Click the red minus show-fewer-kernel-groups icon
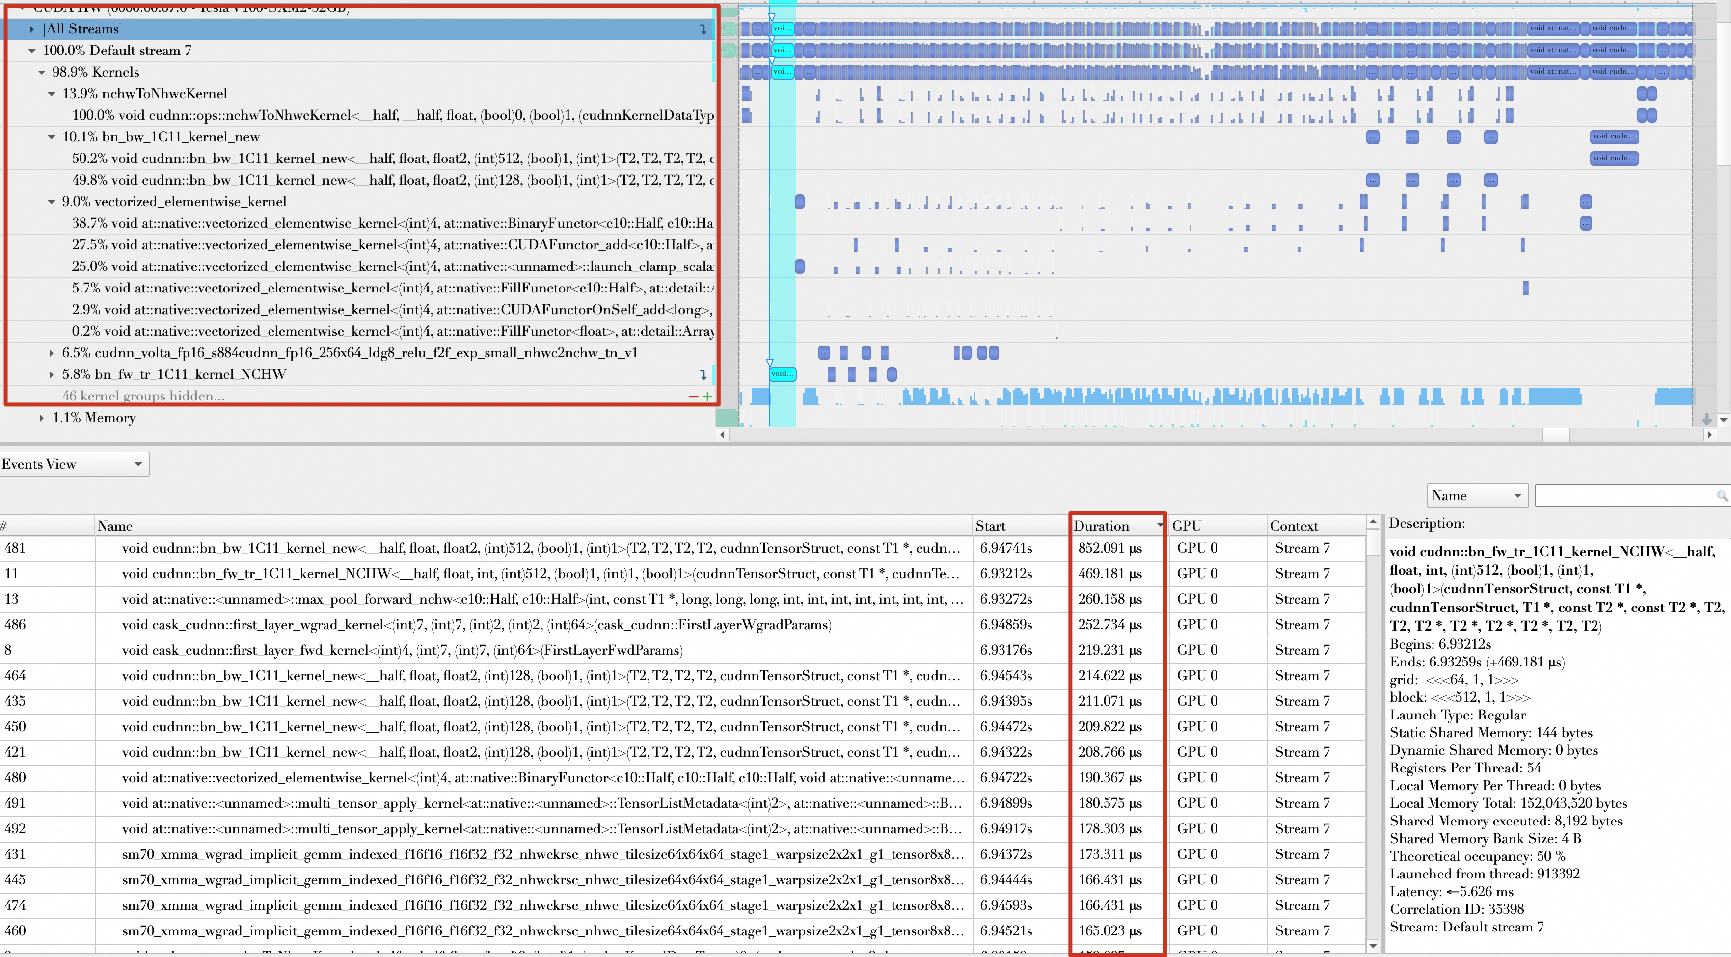Screen dimensions: 1731x957 pos(693,397)
